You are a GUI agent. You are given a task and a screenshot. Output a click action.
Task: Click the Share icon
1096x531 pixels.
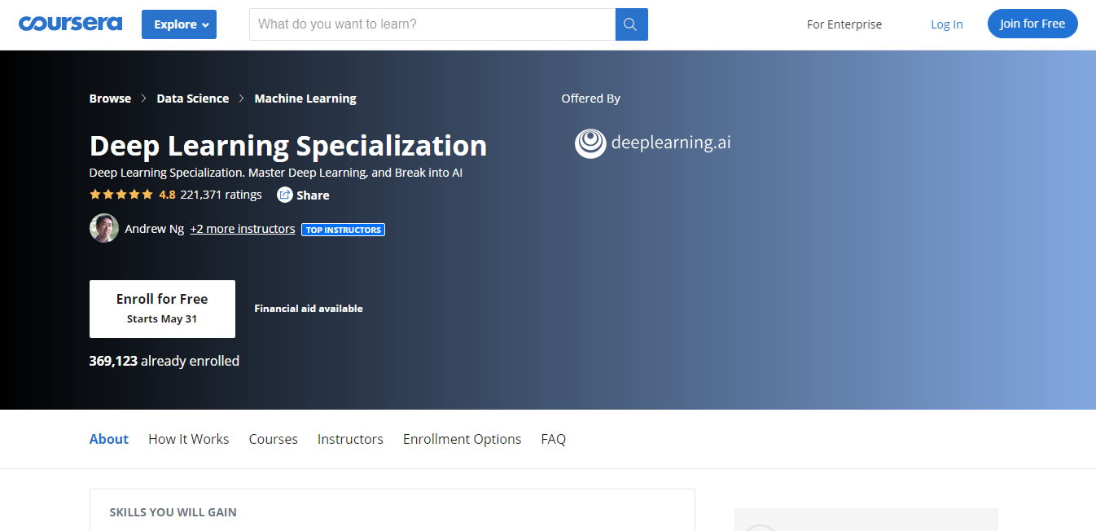pyautogui.click(x=285, y=195)
